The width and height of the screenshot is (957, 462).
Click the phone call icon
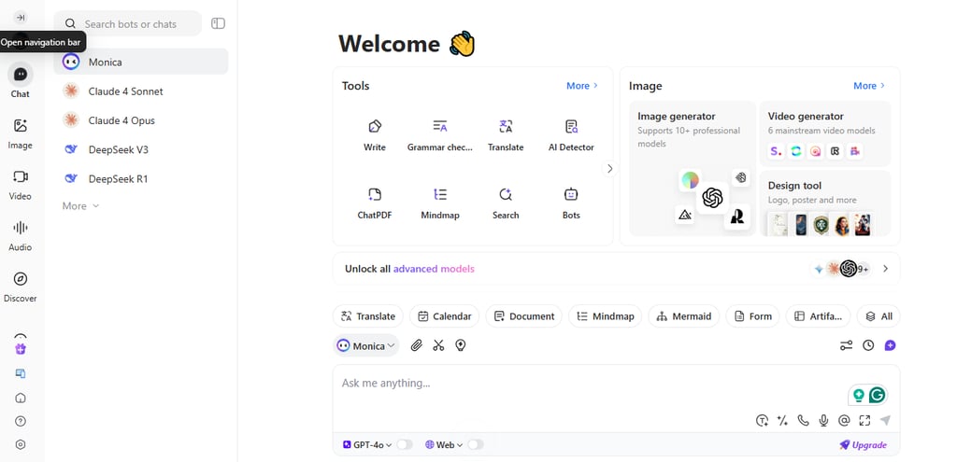pyautogui.click(x=803, y=420)
